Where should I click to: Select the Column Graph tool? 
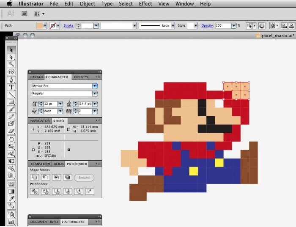[x=11, y=222]
